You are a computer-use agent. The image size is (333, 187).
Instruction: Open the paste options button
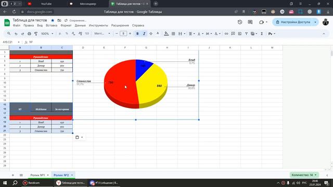pyautogui.click(x=79, y=137)
